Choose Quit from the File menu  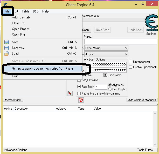pyautogui.click(x=43, y=76)
